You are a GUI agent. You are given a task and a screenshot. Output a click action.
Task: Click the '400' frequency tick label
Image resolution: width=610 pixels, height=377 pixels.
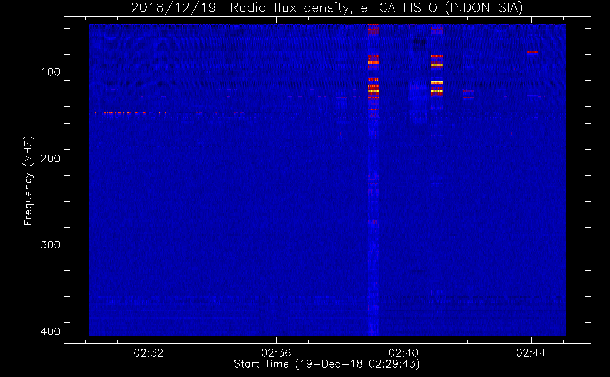click(51, 331)
